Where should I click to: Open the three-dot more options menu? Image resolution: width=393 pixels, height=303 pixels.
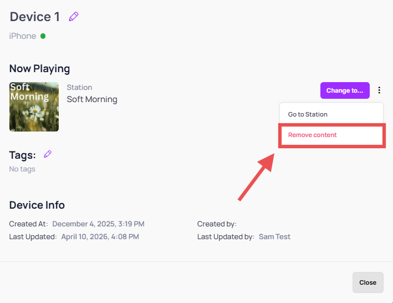click(x=379, y=90)
